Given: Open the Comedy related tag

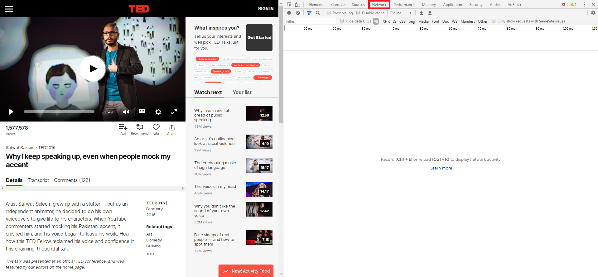Looking at the screenshot, I should click(154, 240).
